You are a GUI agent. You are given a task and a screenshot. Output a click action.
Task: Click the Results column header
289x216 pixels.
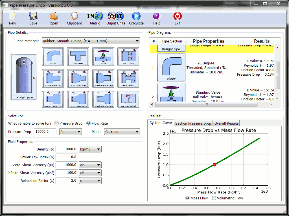(x=256, y=41)
